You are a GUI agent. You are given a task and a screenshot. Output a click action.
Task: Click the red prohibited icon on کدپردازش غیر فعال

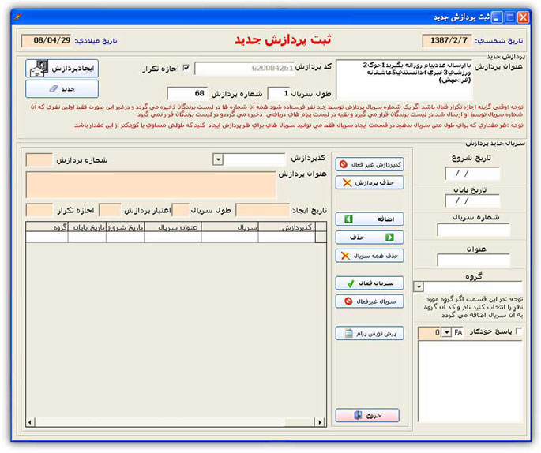pos(344,164)
